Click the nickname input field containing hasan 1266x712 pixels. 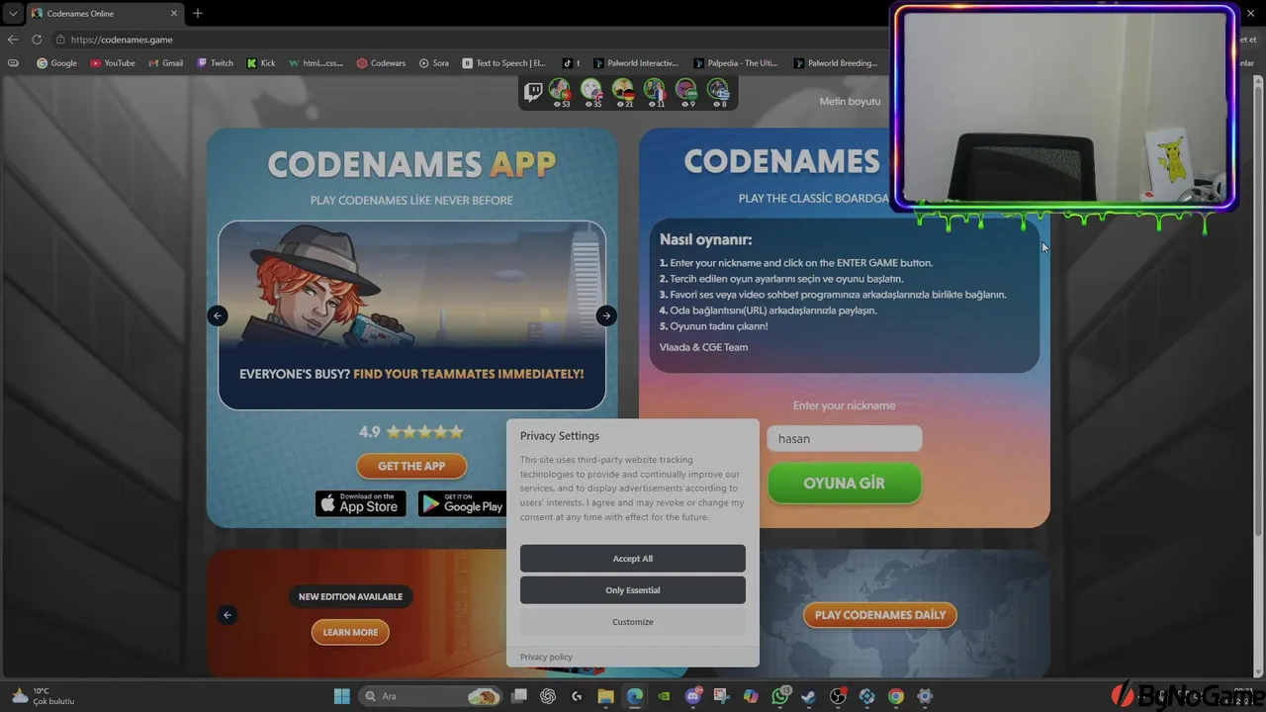pyautogui.click(x=845, y=438)
